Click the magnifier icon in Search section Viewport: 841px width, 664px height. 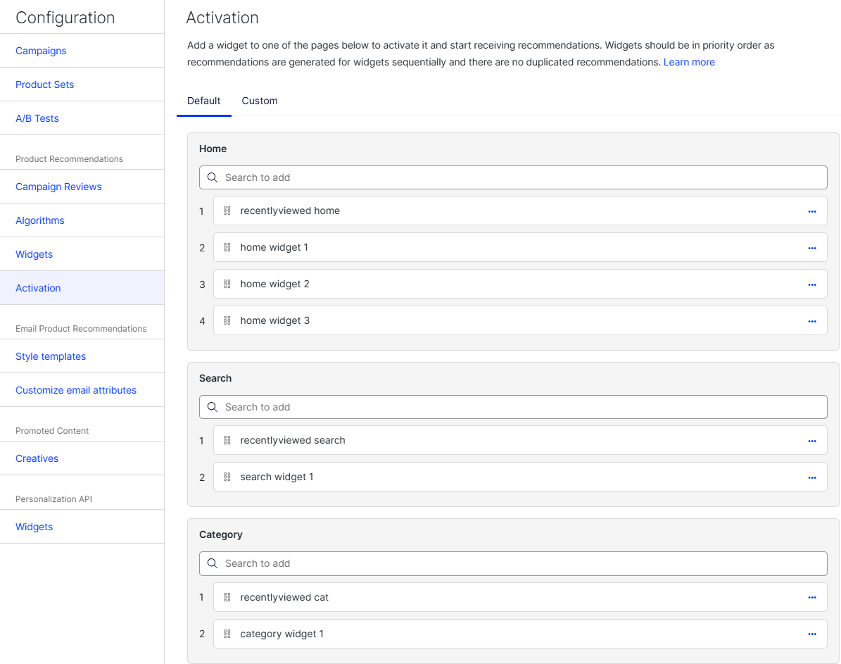pyautogui.click(x=213, y=407)
